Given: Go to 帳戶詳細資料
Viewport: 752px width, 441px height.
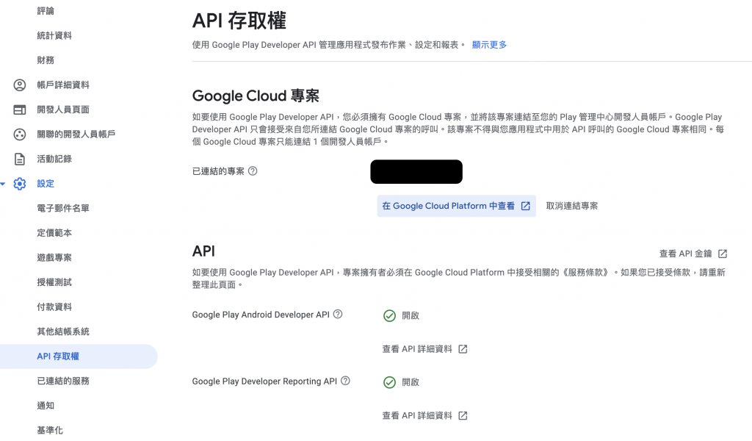Looking at the screenshot, I should point(63,85).
